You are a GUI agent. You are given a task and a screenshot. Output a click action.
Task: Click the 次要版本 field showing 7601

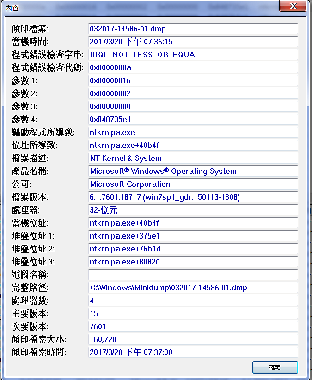[193, 326]
